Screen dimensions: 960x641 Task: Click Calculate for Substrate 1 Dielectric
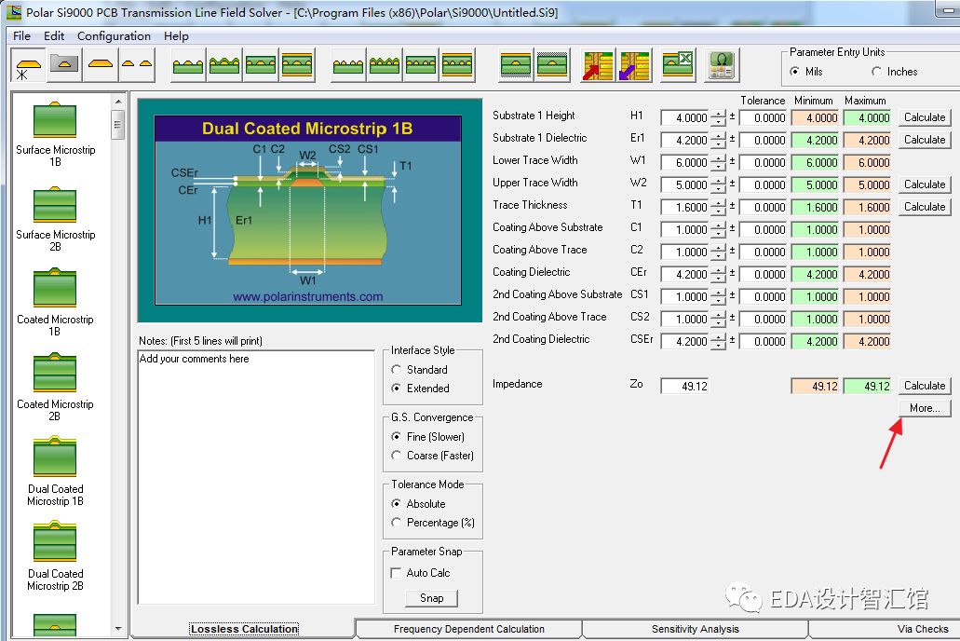925,140
